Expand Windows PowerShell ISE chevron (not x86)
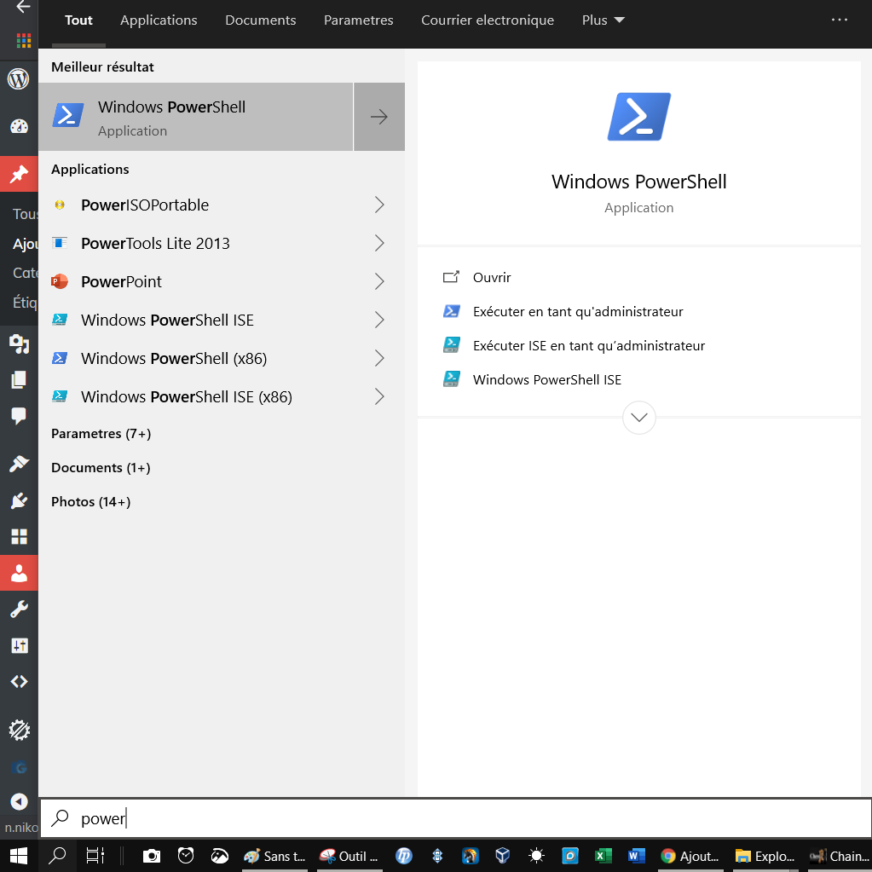The image size is (872, 872). click(379, 321)
